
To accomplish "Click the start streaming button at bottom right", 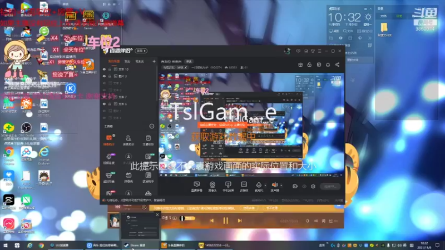I will (x=330, y=187).
